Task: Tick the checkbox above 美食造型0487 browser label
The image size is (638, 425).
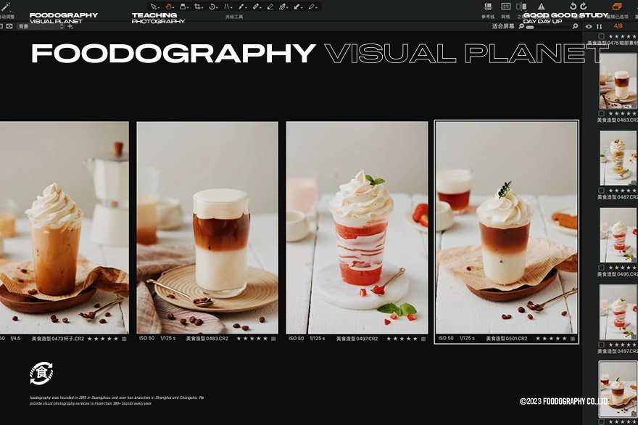Action: tap(602, 191)
